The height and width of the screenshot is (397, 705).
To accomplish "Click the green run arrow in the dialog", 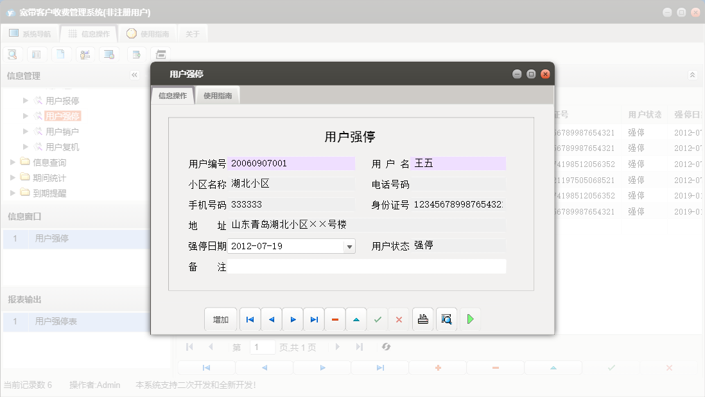I will coord(470,319).
